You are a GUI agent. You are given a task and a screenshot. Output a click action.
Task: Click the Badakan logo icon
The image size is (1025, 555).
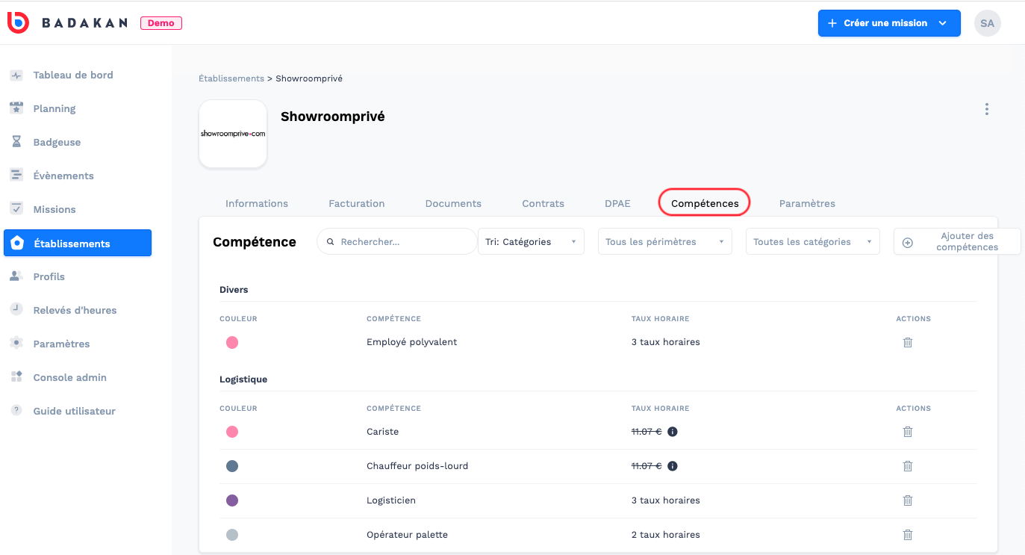[18, 22]
